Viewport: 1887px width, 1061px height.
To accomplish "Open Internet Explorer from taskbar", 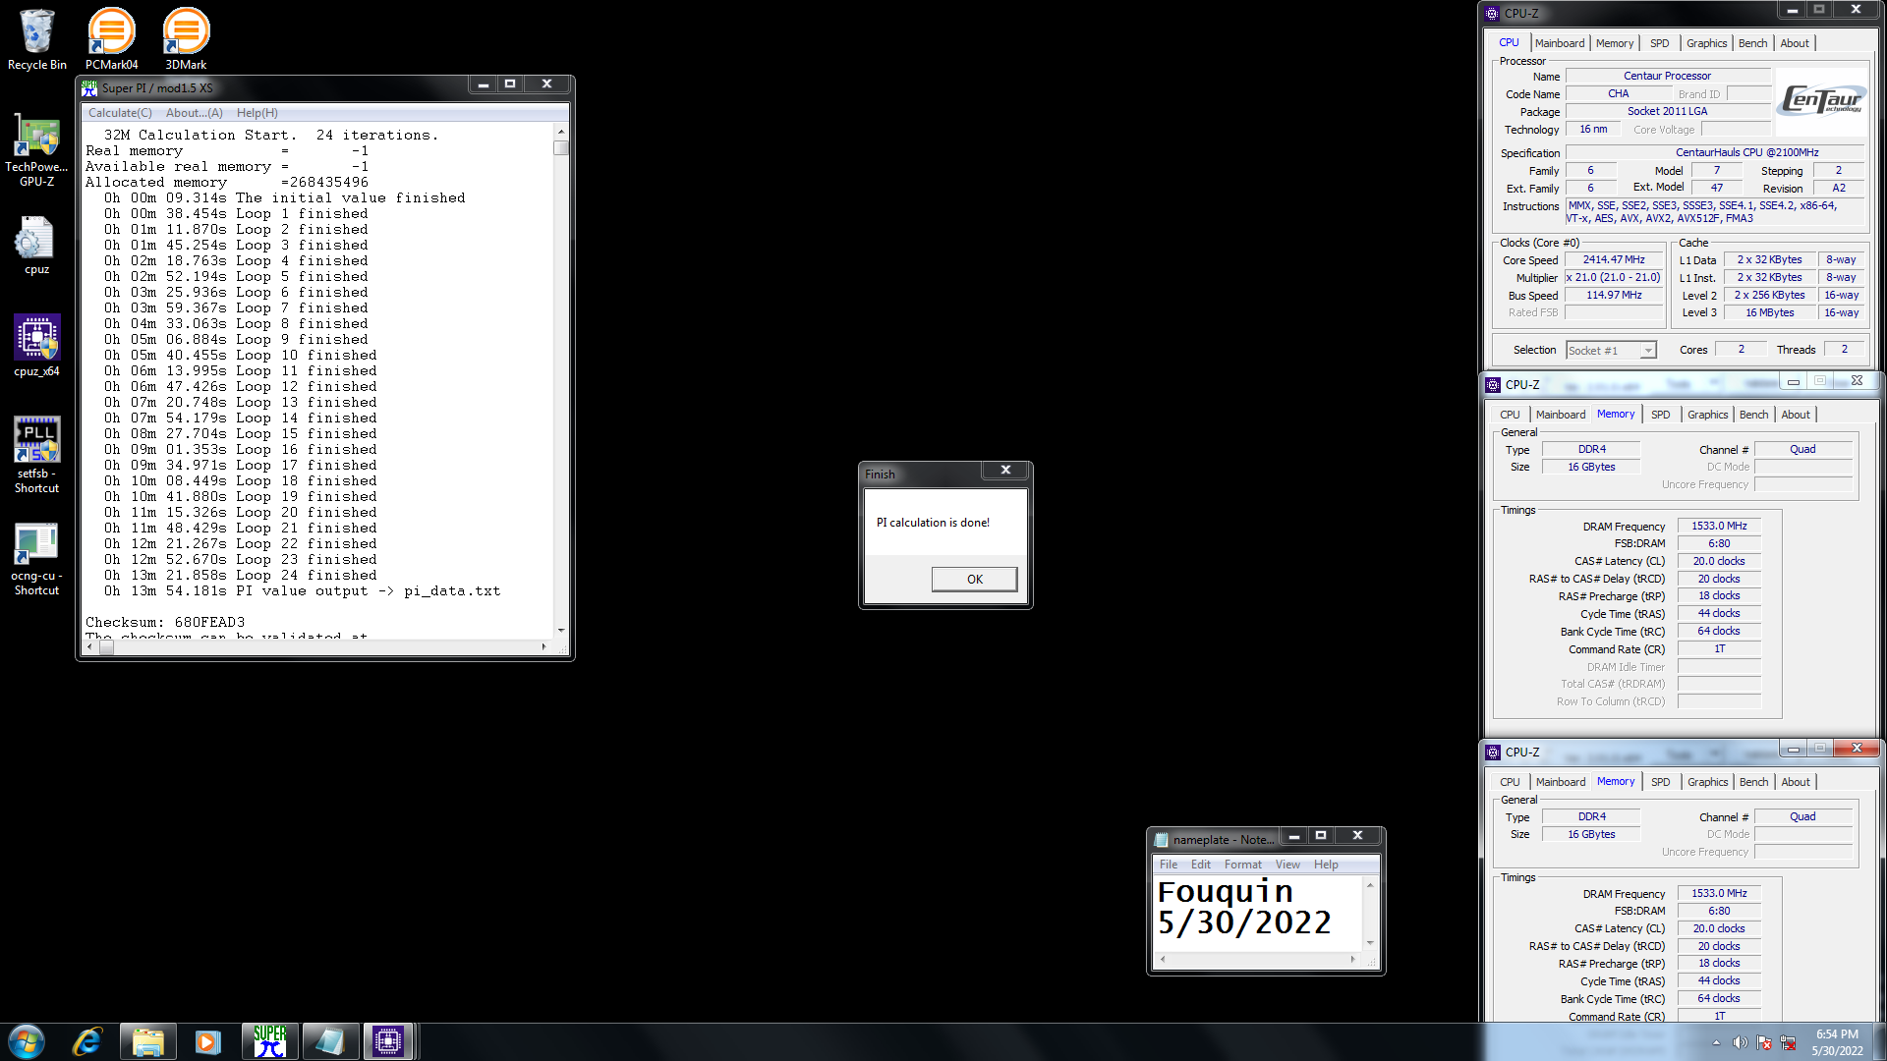I will 87,1041.
